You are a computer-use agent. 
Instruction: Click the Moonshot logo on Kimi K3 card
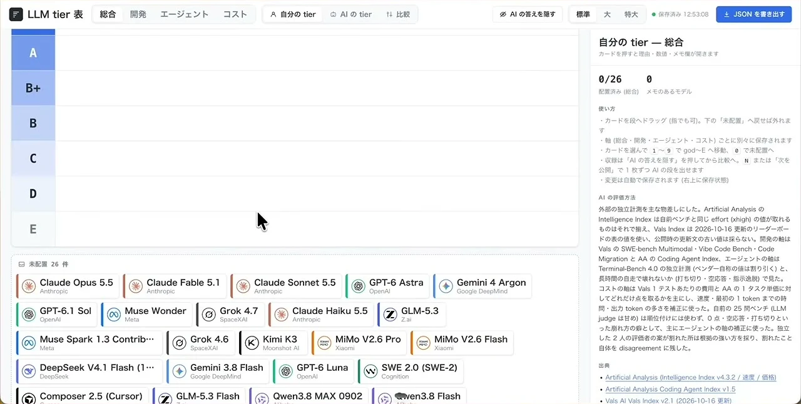click(252, 343)
